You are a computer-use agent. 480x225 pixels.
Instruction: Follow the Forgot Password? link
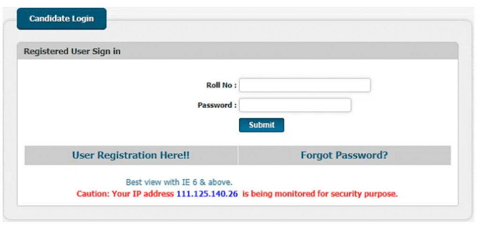(x=344, y=155)
